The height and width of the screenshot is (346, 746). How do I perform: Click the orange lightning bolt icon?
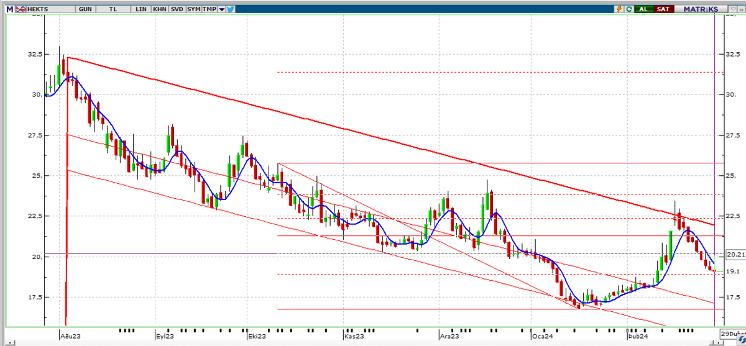click(619, 9)
